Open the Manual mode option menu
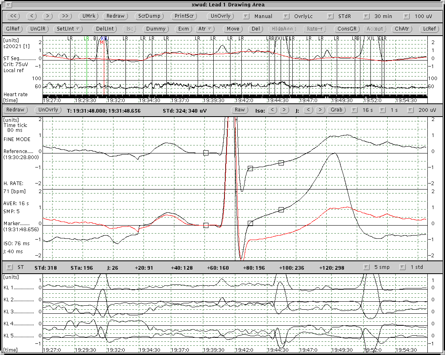This screenshot has height=355, width=445. coord(246,16)
